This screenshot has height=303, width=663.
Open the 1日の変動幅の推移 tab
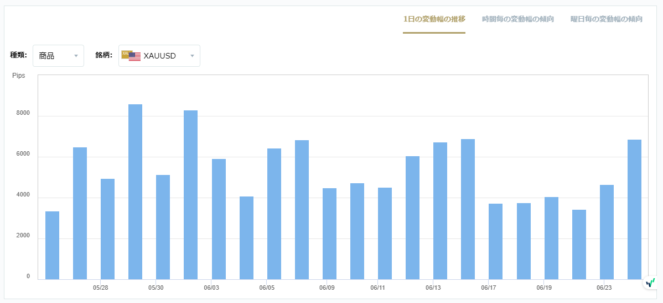(x=434, y=19)
